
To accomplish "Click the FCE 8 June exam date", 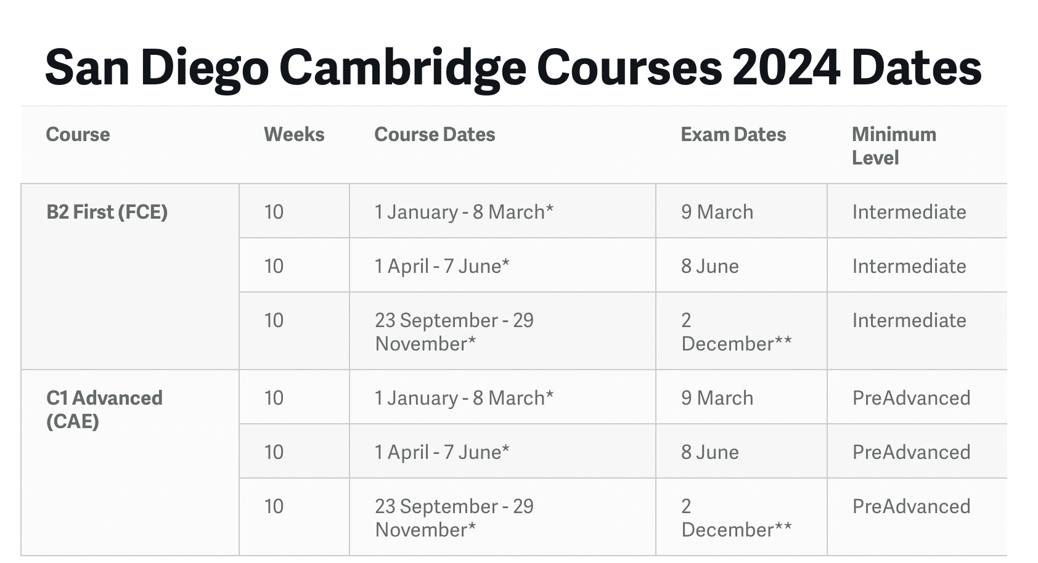I will tap(709, 266).
